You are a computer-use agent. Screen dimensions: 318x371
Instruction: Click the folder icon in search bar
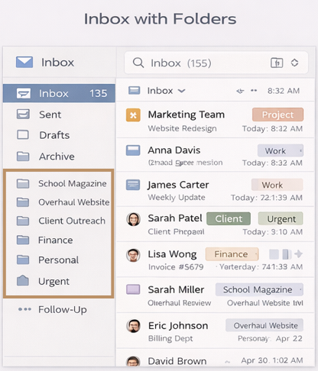coord(277,63)
